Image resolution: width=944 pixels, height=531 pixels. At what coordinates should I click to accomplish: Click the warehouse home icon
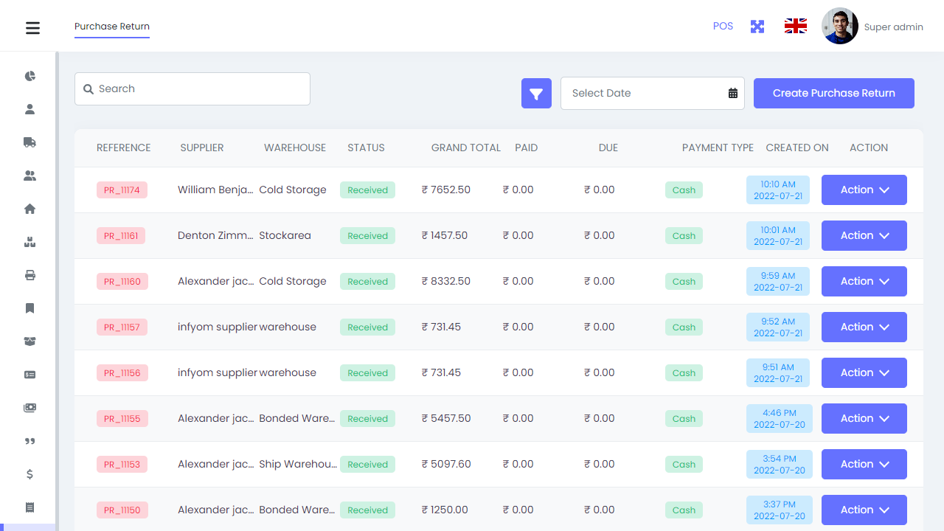click(x=29, y=209)
